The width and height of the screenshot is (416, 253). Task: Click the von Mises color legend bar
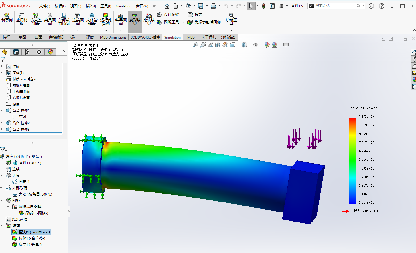point(352,161)
